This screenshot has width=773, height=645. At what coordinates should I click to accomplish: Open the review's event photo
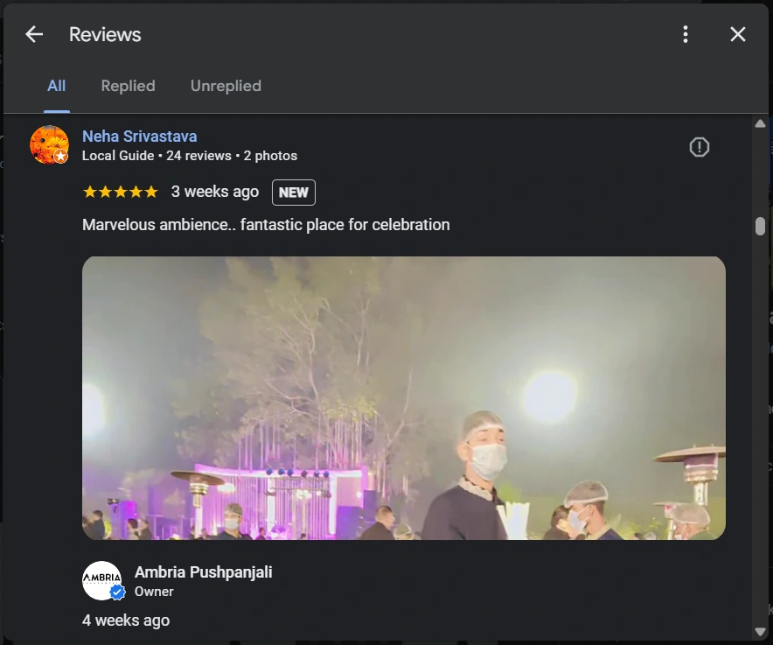[x=403, y=397]
